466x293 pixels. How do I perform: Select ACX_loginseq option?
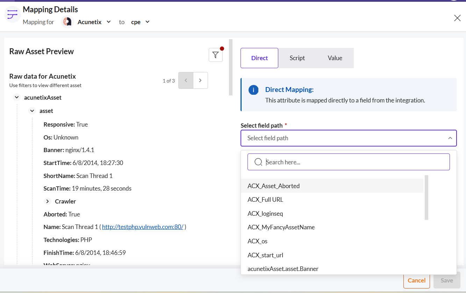point(332,214)
